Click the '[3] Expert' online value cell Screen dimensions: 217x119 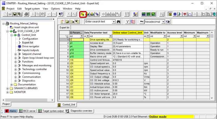coord(128,43)
